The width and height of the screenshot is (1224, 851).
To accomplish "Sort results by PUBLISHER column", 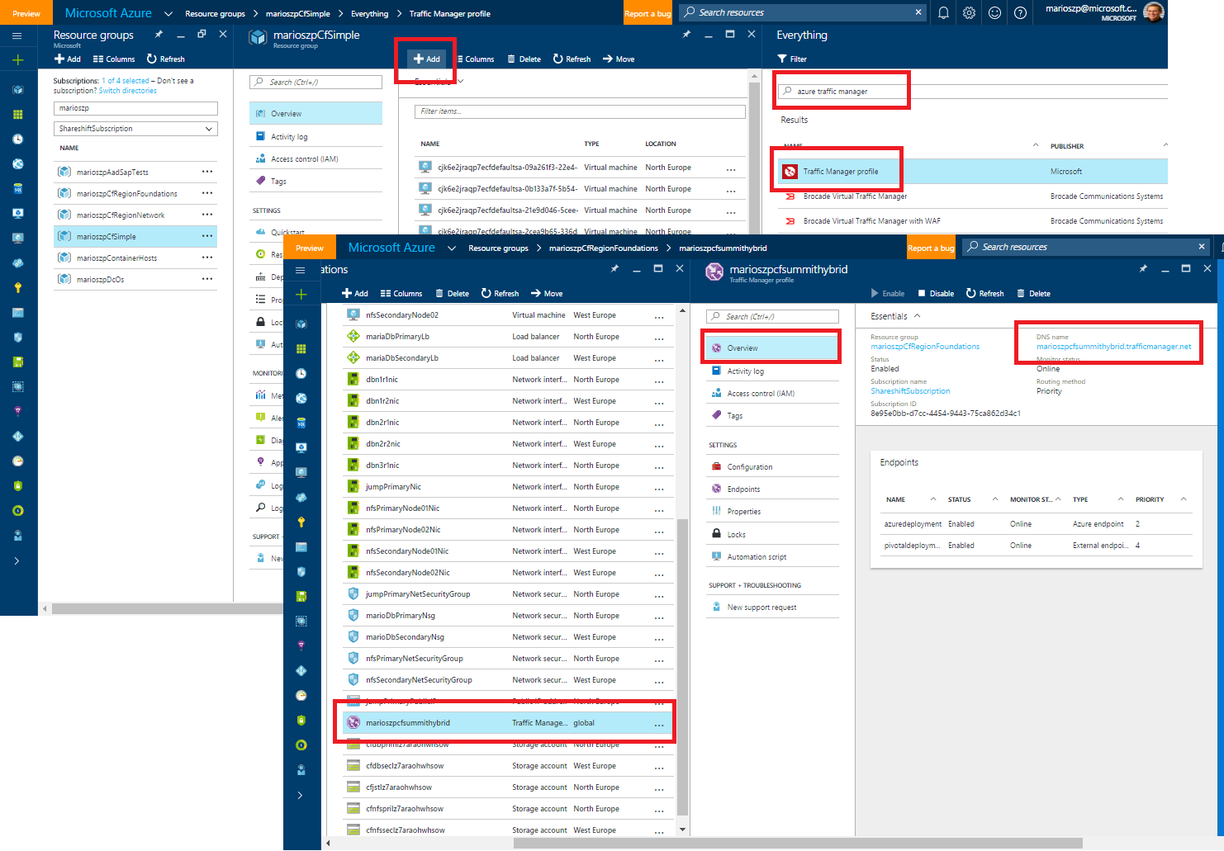I will 1067,146.
